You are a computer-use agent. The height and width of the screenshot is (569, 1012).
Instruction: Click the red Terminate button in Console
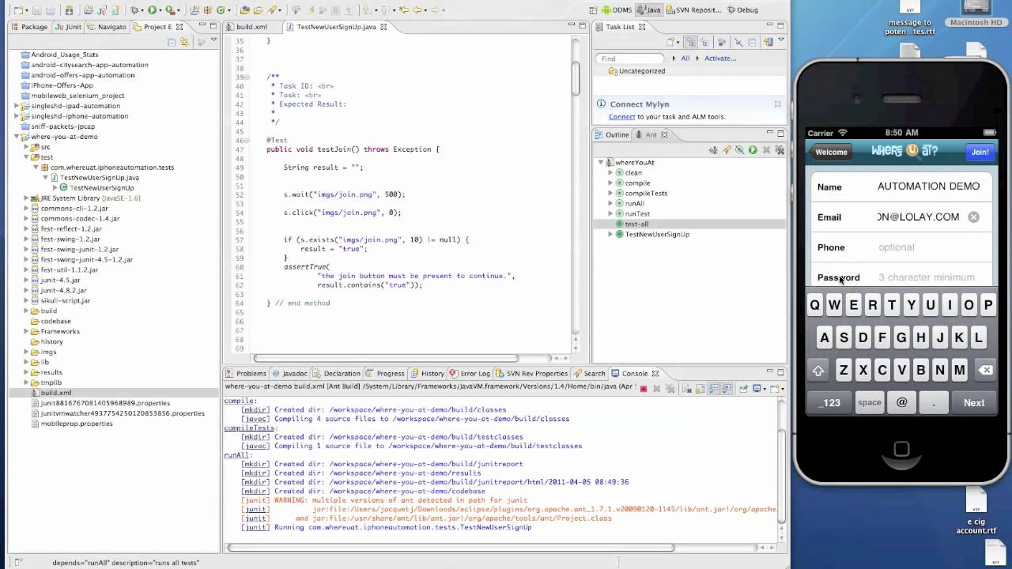tap(644, 389)
